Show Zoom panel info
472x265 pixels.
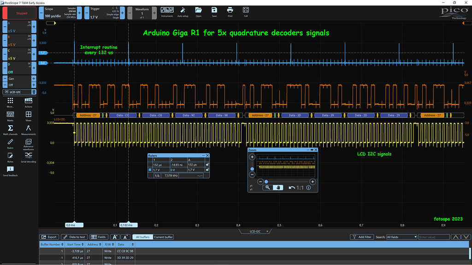308,188
